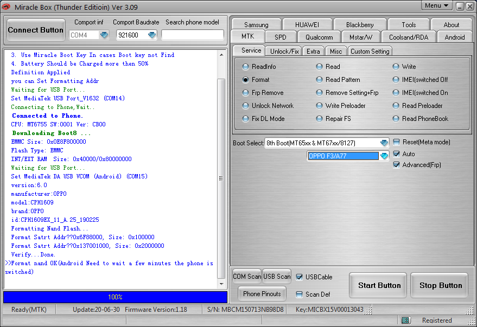The width and height of the screenshot is (477, 327).
Task: Click the 'Verify...Done.' log line
Action: (33, 254)
